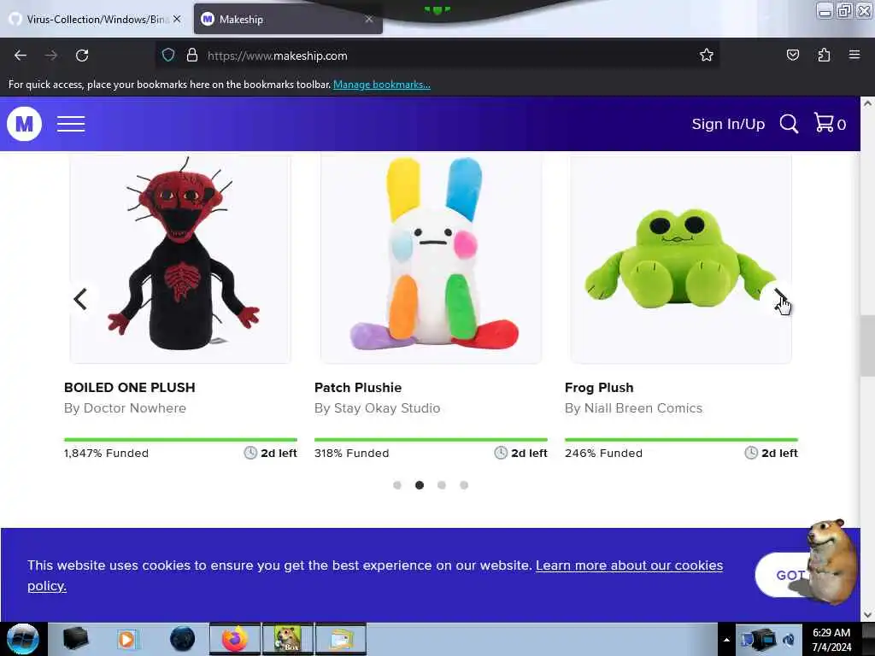The width and height of the screenshot is (875, 656).
Task: Accept cookies with GOT IT button
Action: click(784, 575)
